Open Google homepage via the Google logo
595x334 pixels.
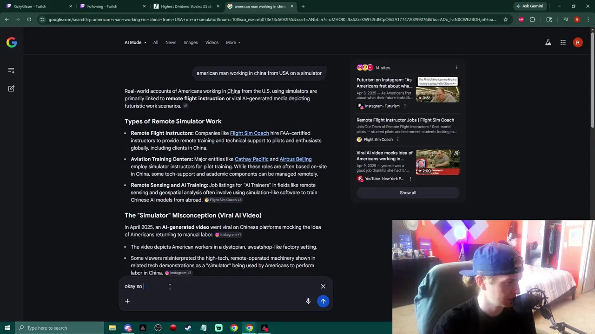pos(12,43)
